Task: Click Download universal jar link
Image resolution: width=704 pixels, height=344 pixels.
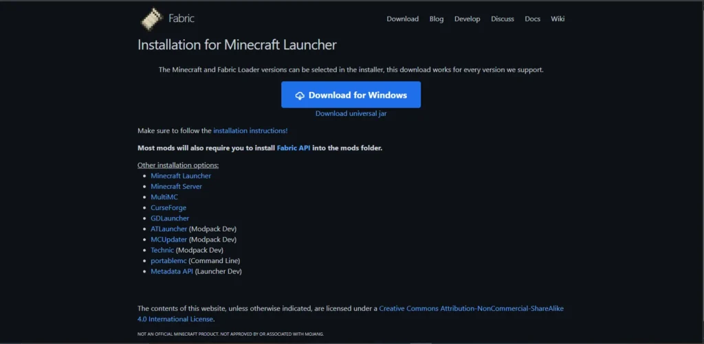Action: pos(351,113)
